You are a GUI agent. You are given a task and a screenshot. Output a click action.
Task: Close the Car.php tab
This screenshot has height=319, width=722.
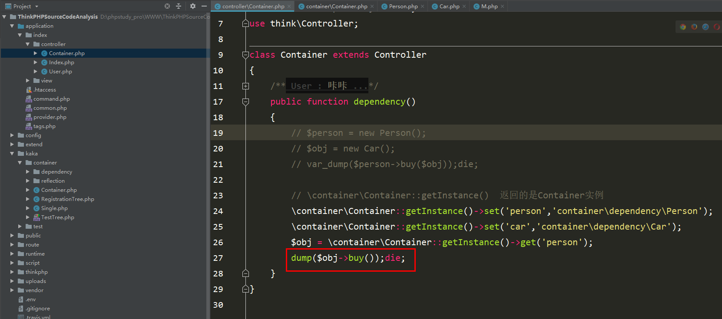coord(464,7)
